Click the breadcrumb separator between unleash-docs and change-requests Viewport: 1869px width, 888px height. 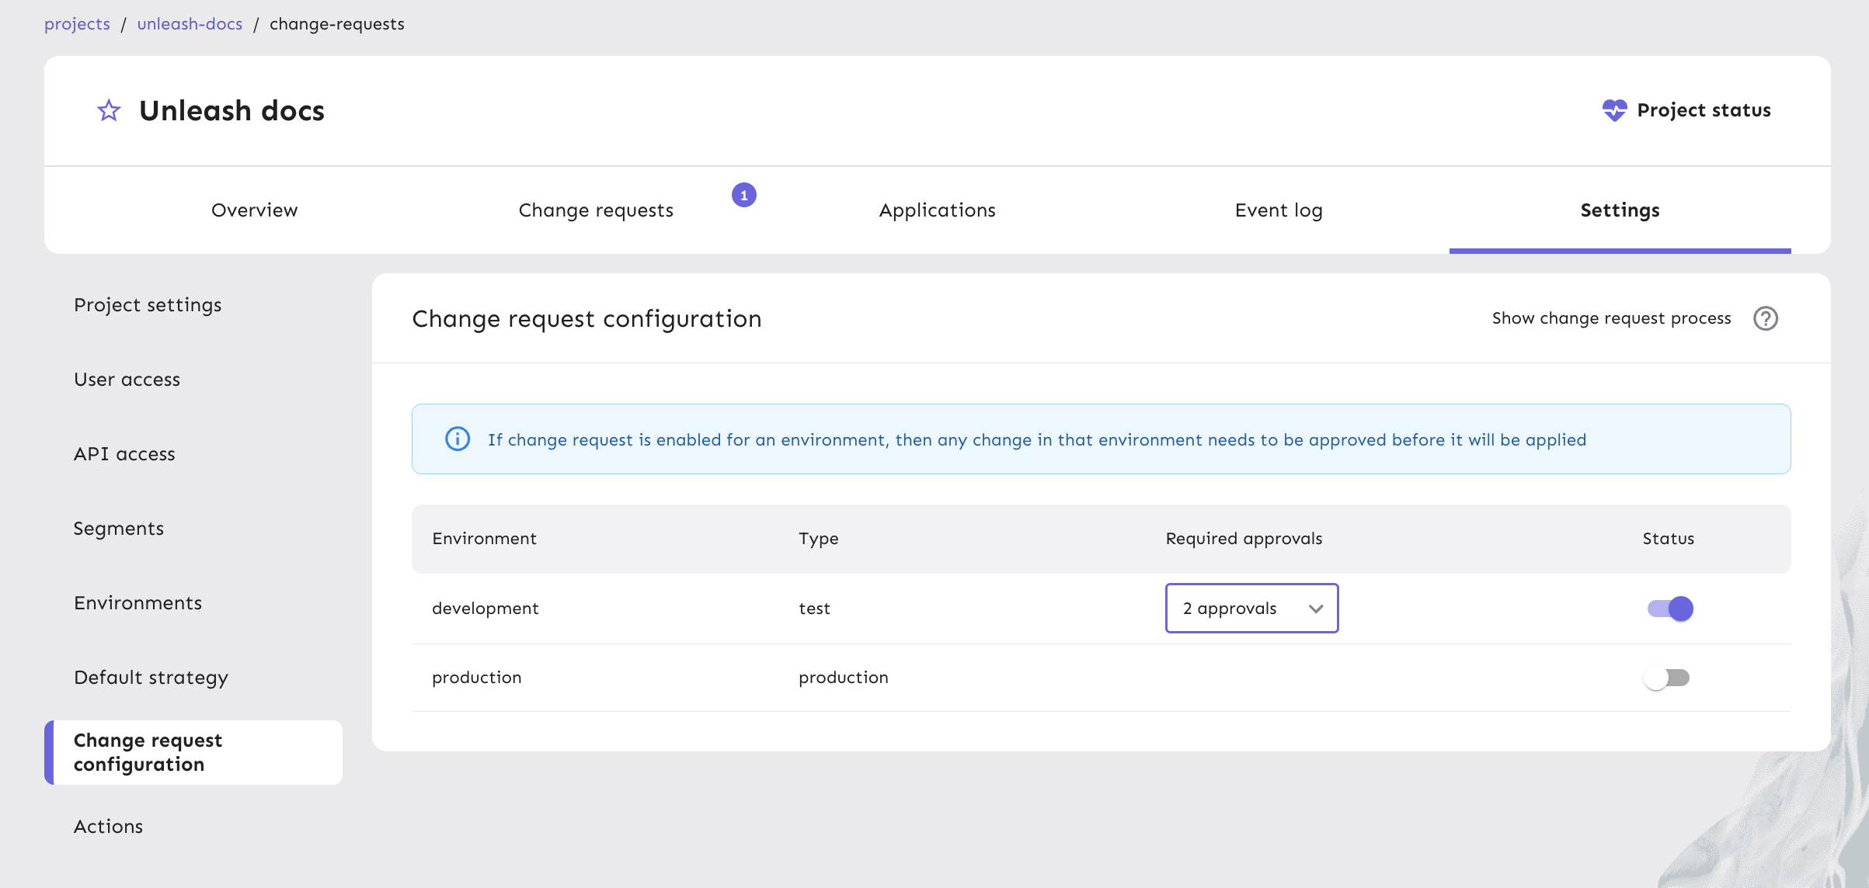[256, 24]
